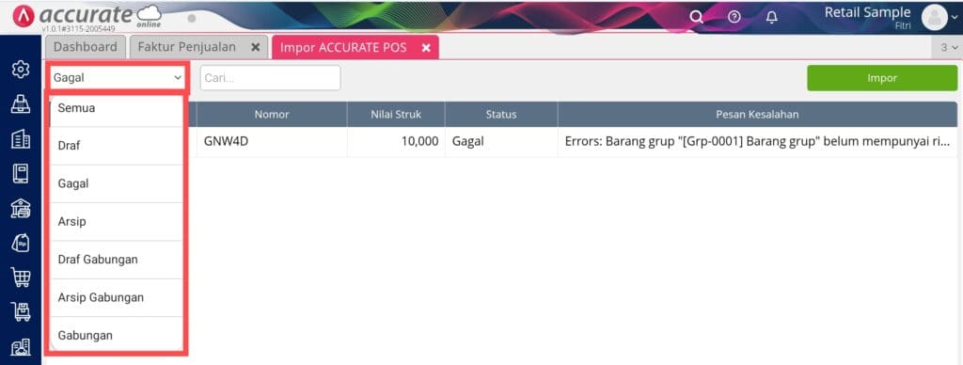963x365 pixels.
Task: Open the price tag sales icon
Action: pos(21,244)
